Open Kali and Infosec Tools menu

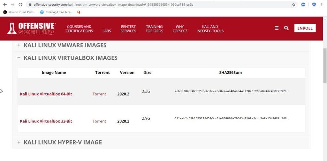[x=210, y=29]
